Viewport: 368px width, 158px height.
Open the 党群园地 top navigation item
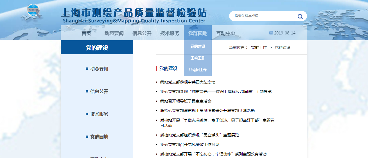198,33
